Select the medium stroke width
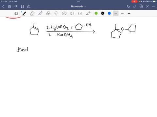157x117 pixels. coord(122,13)
